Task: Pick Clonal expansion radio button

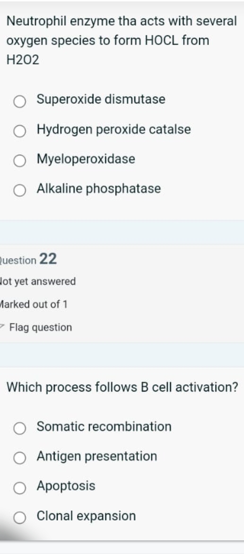Action: (x=20, y=518)
